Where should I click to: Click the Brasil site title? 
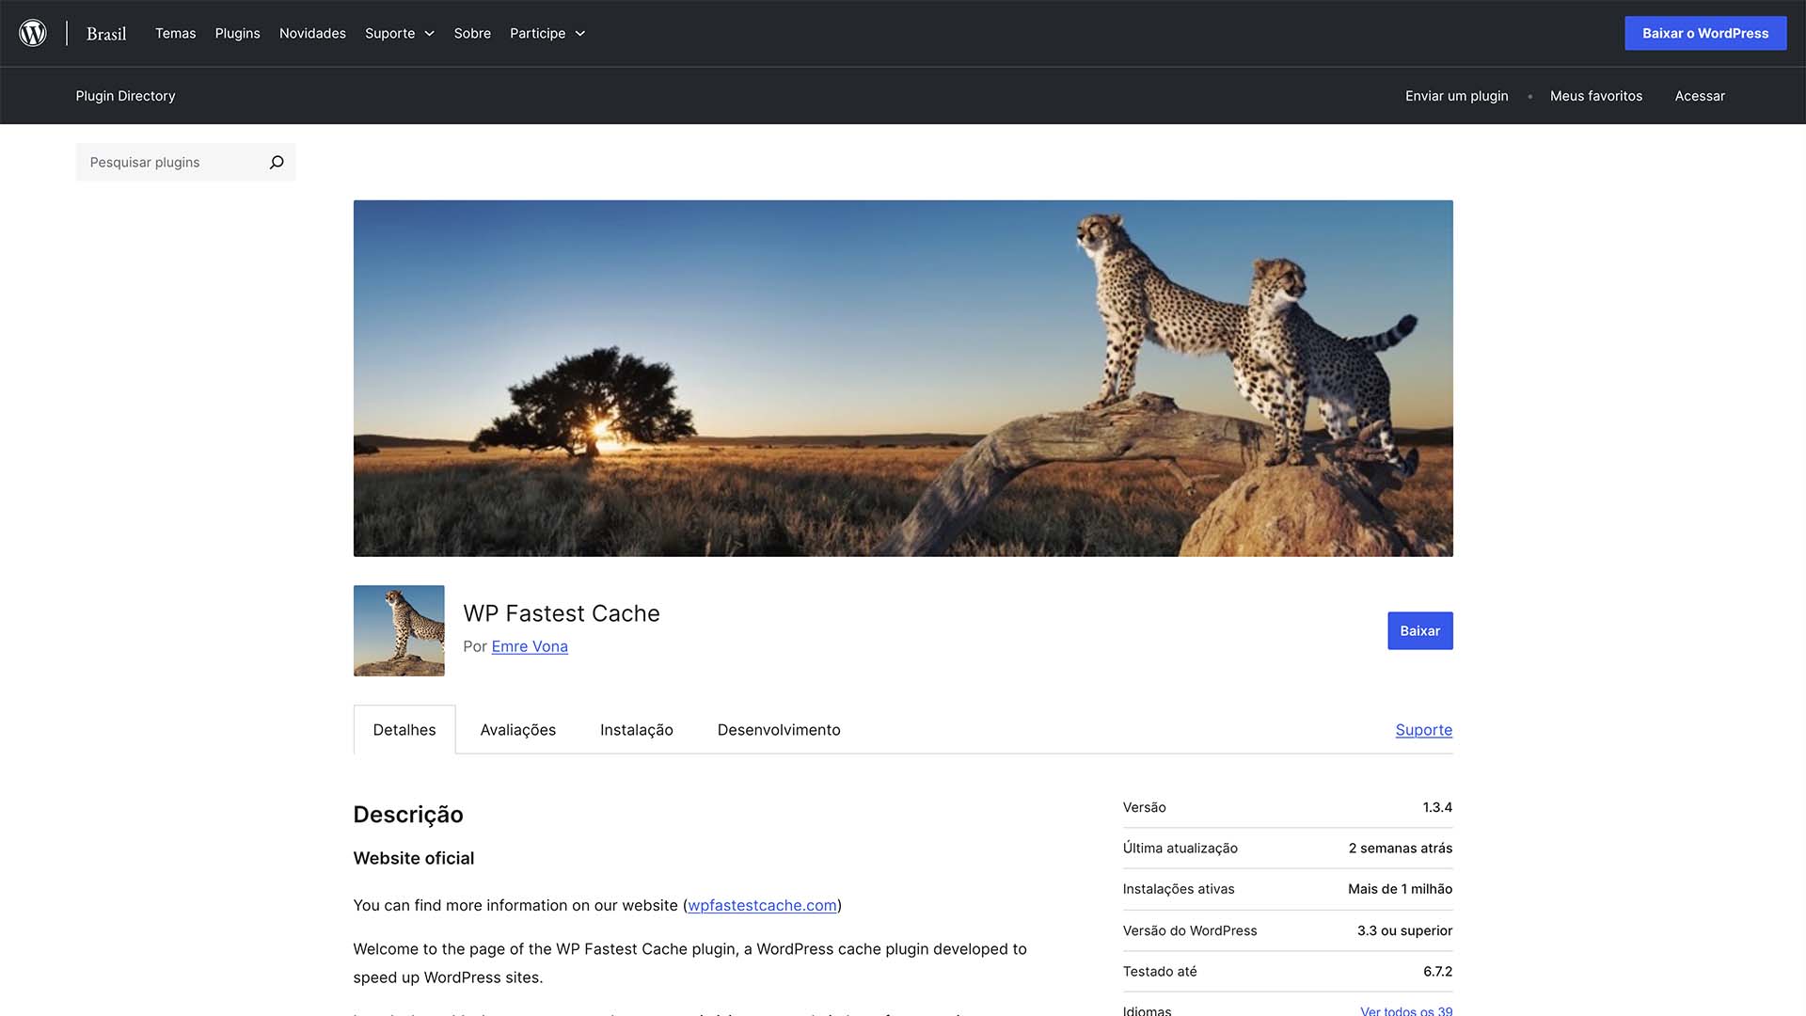point(106,34)
